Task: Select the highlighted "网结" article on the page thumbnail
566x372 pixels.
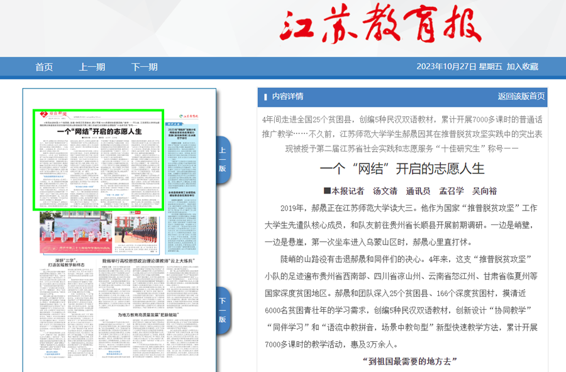Action: 98,160
